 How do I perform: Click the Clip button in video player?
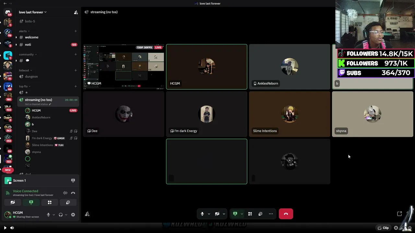point(383,228)
